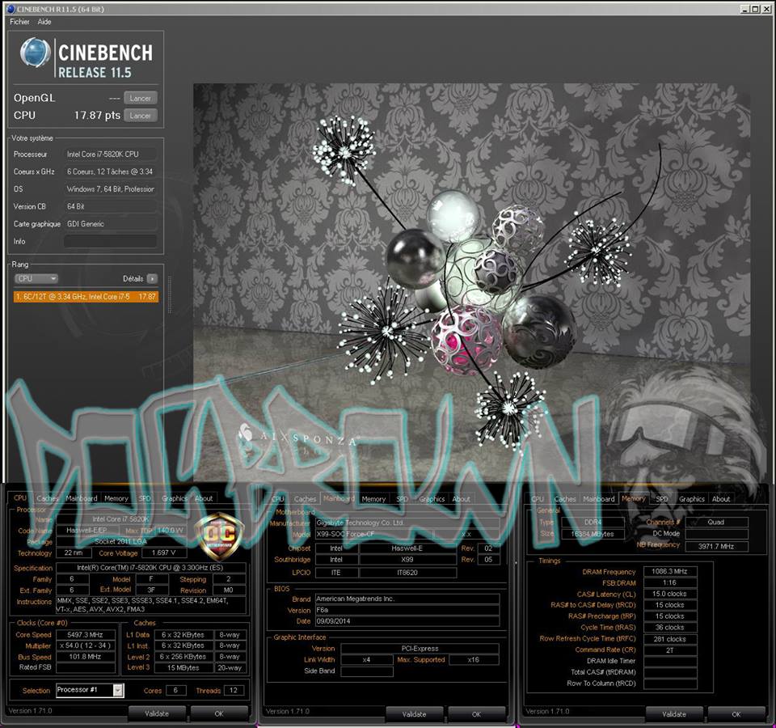Click the Bus Speed value "101.8 MHz"

coord(85,657)
